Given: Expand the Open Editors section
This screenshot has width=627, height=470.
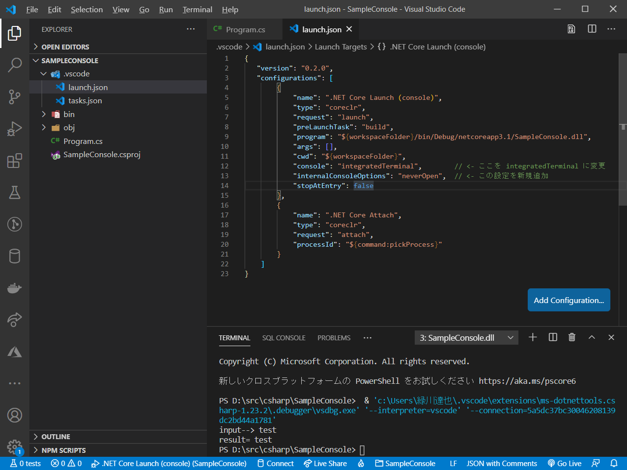Looking at the screenshot, I should click(x=118, y=47).
